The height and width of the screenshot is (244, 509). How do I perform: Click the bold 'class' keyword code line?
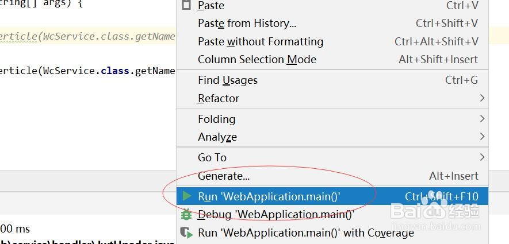86,71
